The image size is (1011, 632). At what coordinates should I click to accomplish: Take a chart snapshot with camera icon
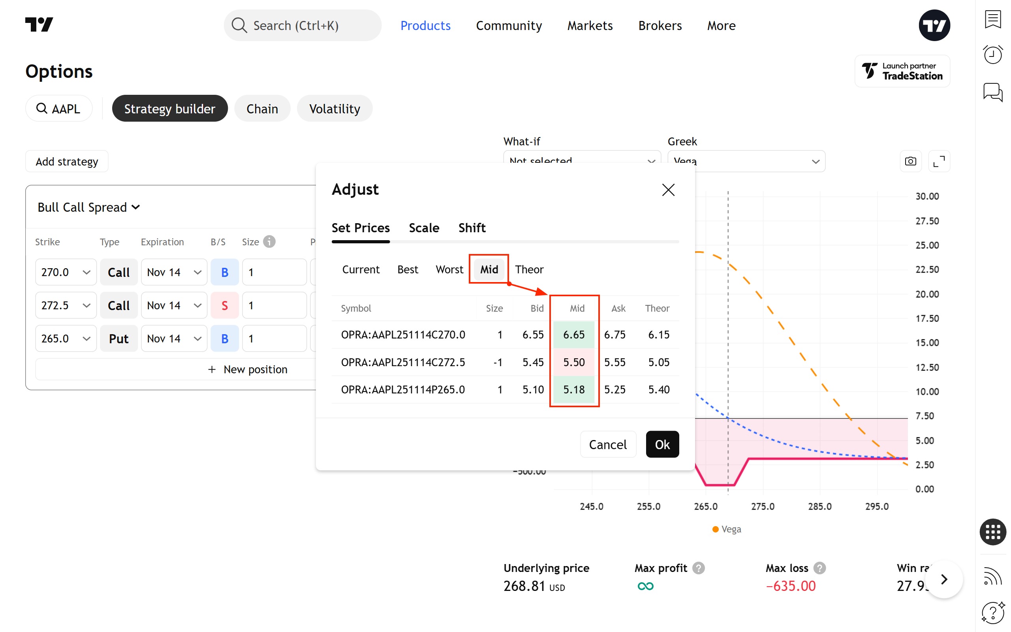(x=910, y=161)
